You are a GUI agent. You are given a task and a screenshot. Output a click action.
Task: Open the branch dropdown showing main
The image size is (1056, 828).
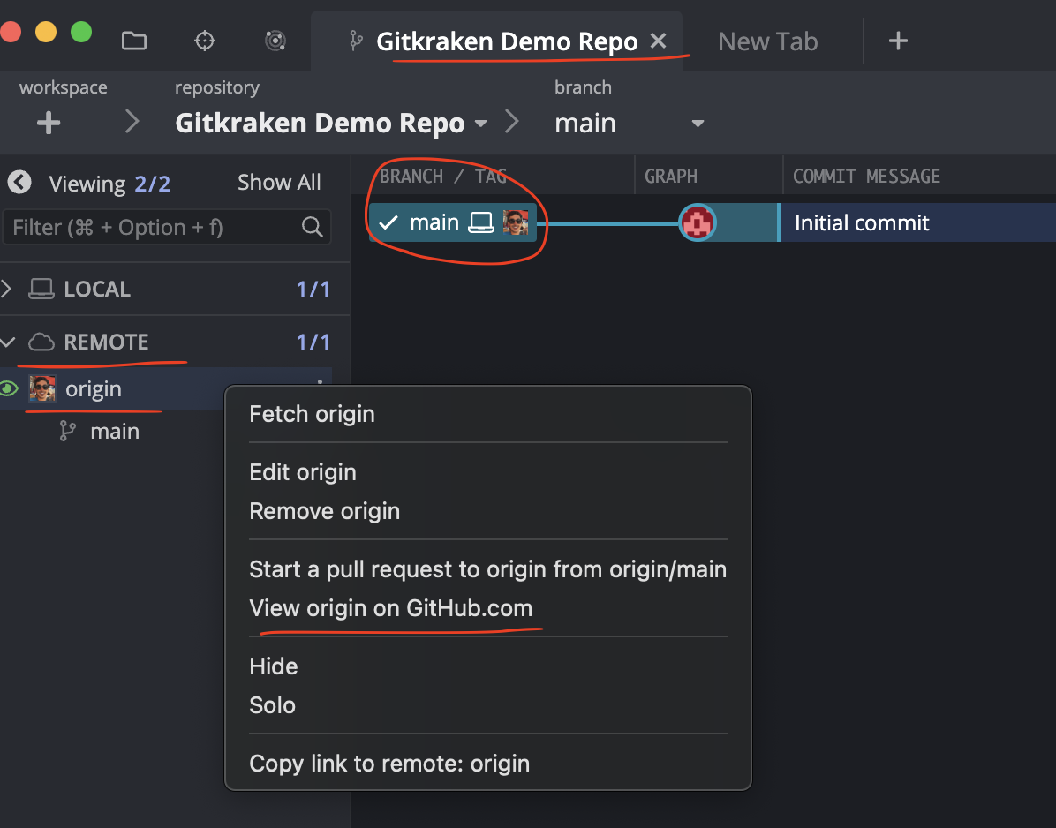click(697, 124)
